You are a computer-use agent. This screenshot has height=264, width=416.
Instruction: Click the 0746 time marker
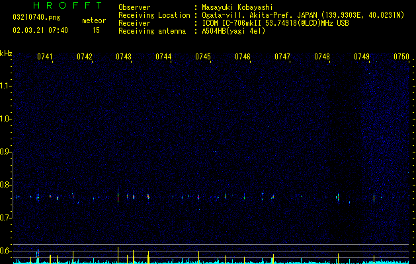[x=243, y=57]
